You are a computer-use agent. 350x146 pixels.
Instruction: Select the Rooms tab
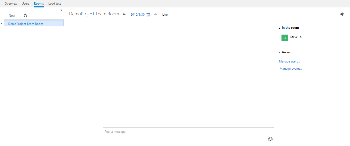pyautogui.click(x=39, y=4)
